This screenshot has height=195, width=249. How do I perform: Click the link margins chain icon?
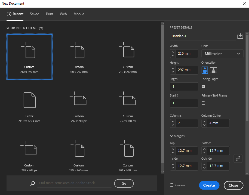coord(238,158)
